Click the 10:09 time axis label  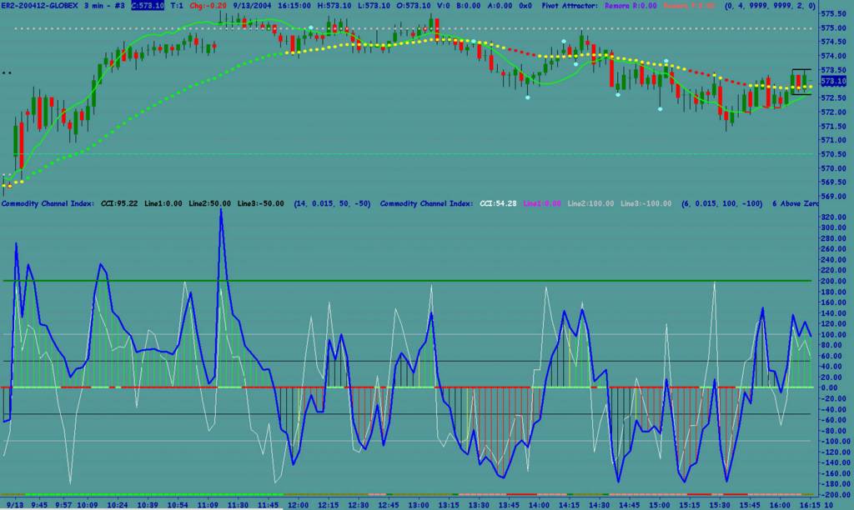click(87, 505)
